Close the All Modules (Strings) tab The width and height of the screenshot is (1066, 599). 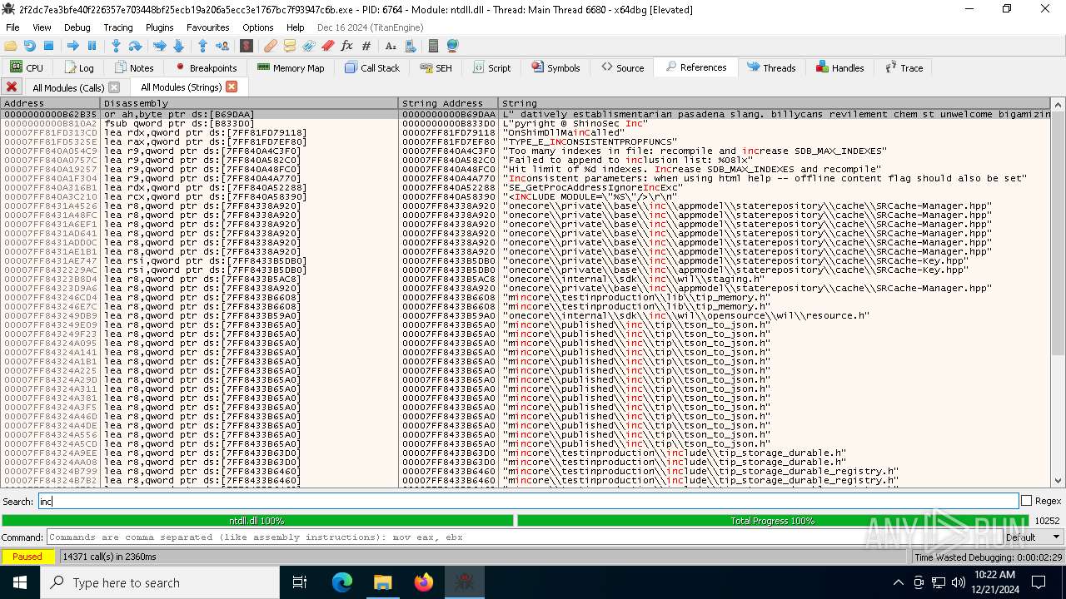(x=232, y=87)
